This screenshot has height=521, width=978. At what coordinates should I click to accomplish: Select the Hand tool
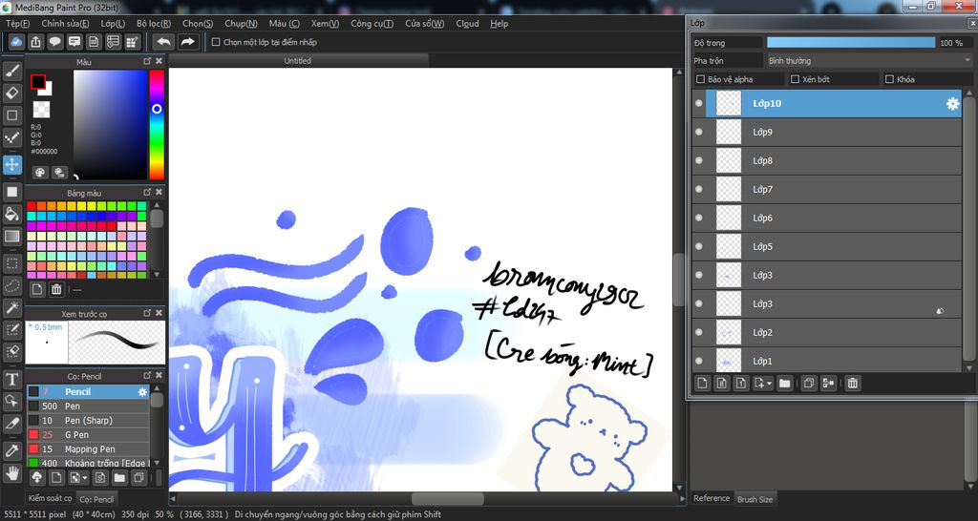[11, 472]
